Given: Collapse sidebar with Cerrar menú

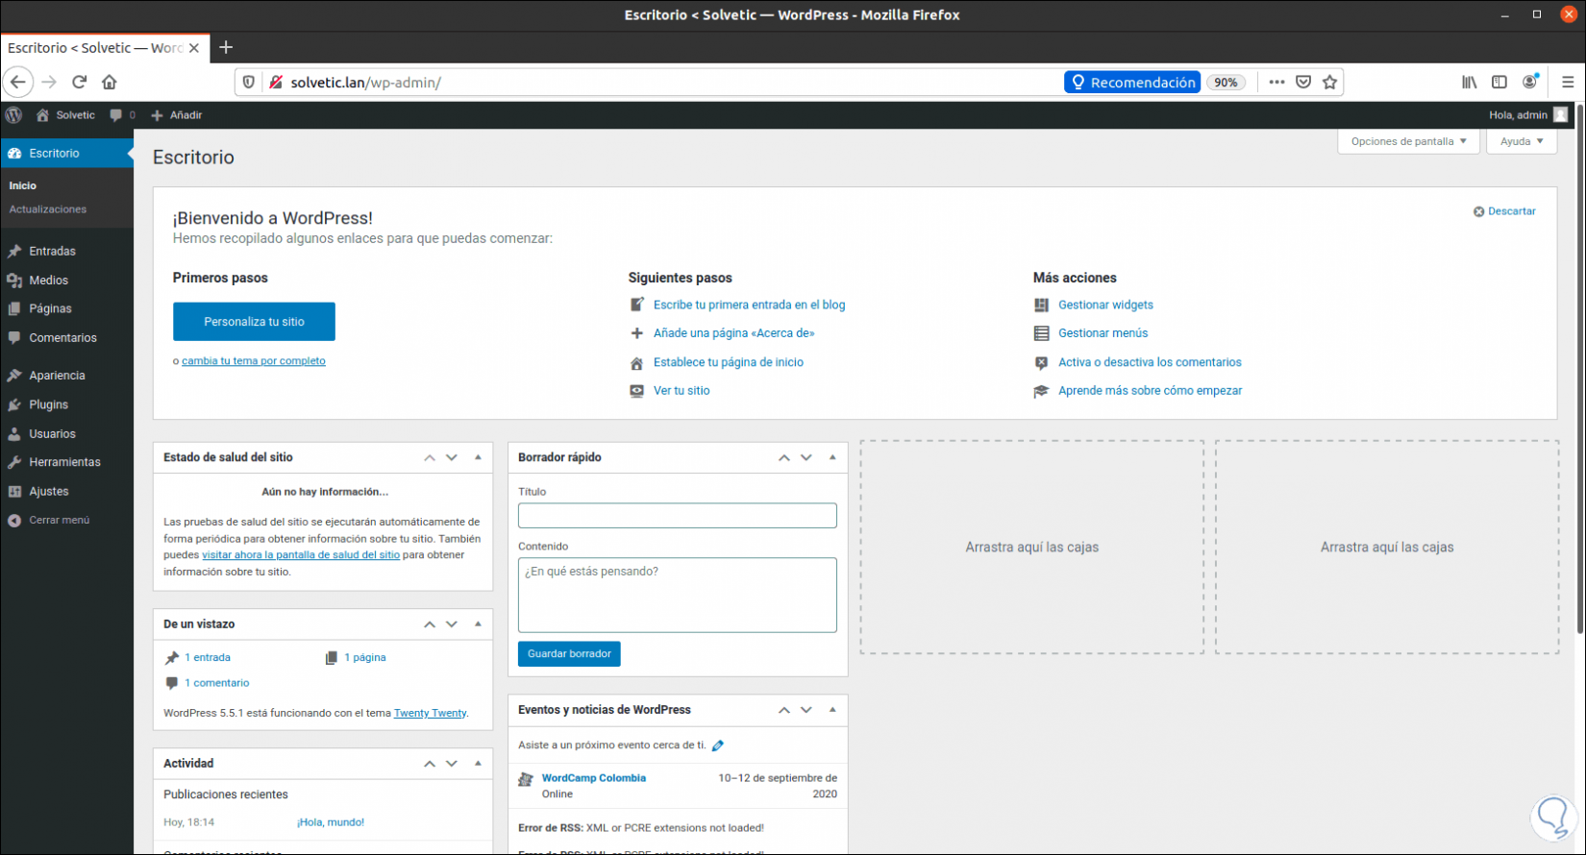Looking at the screenshot, I should click(49, 520).
